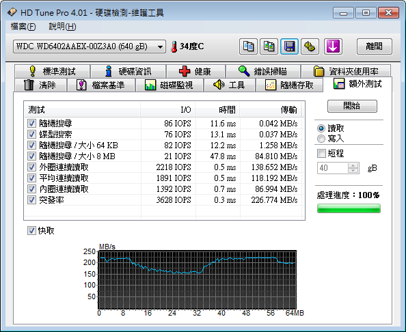
Task: Uncheck the 隨機搜尋 test checkbox
Action: [x=31, y=123]
